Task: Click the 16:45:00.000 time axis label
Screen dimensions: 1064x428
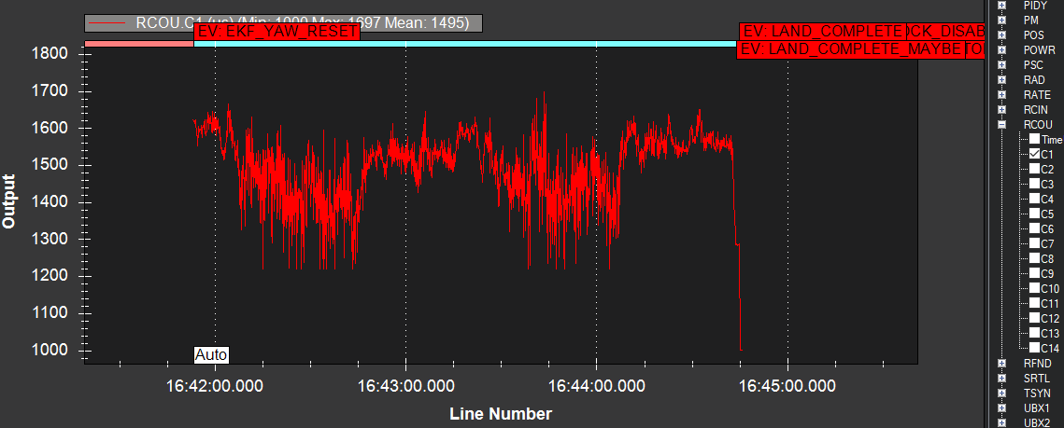Action: click(787, 387)
